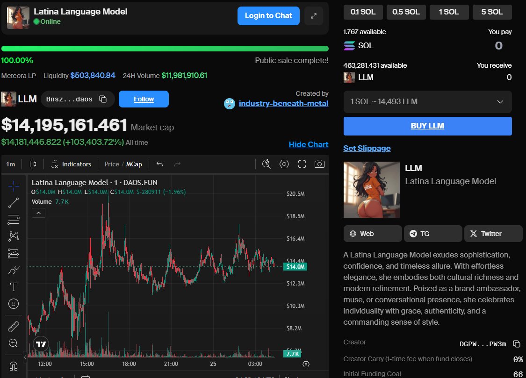This screenshot has width=526, height=378.
Task: Click the BUY LLM button
Action: pyautogui.click(x=428, y=126)
